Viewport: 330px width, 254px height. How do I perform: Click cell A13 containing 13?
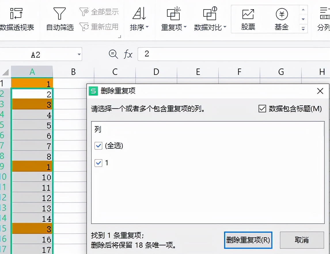pos(32,208)
